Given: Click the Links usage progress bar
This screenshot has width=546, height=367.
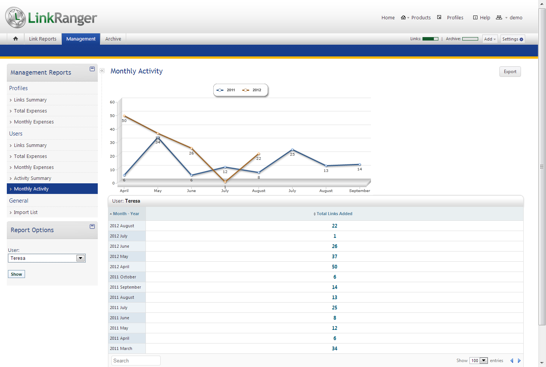Looking at the screenshot, I should [x=430, y=39].
